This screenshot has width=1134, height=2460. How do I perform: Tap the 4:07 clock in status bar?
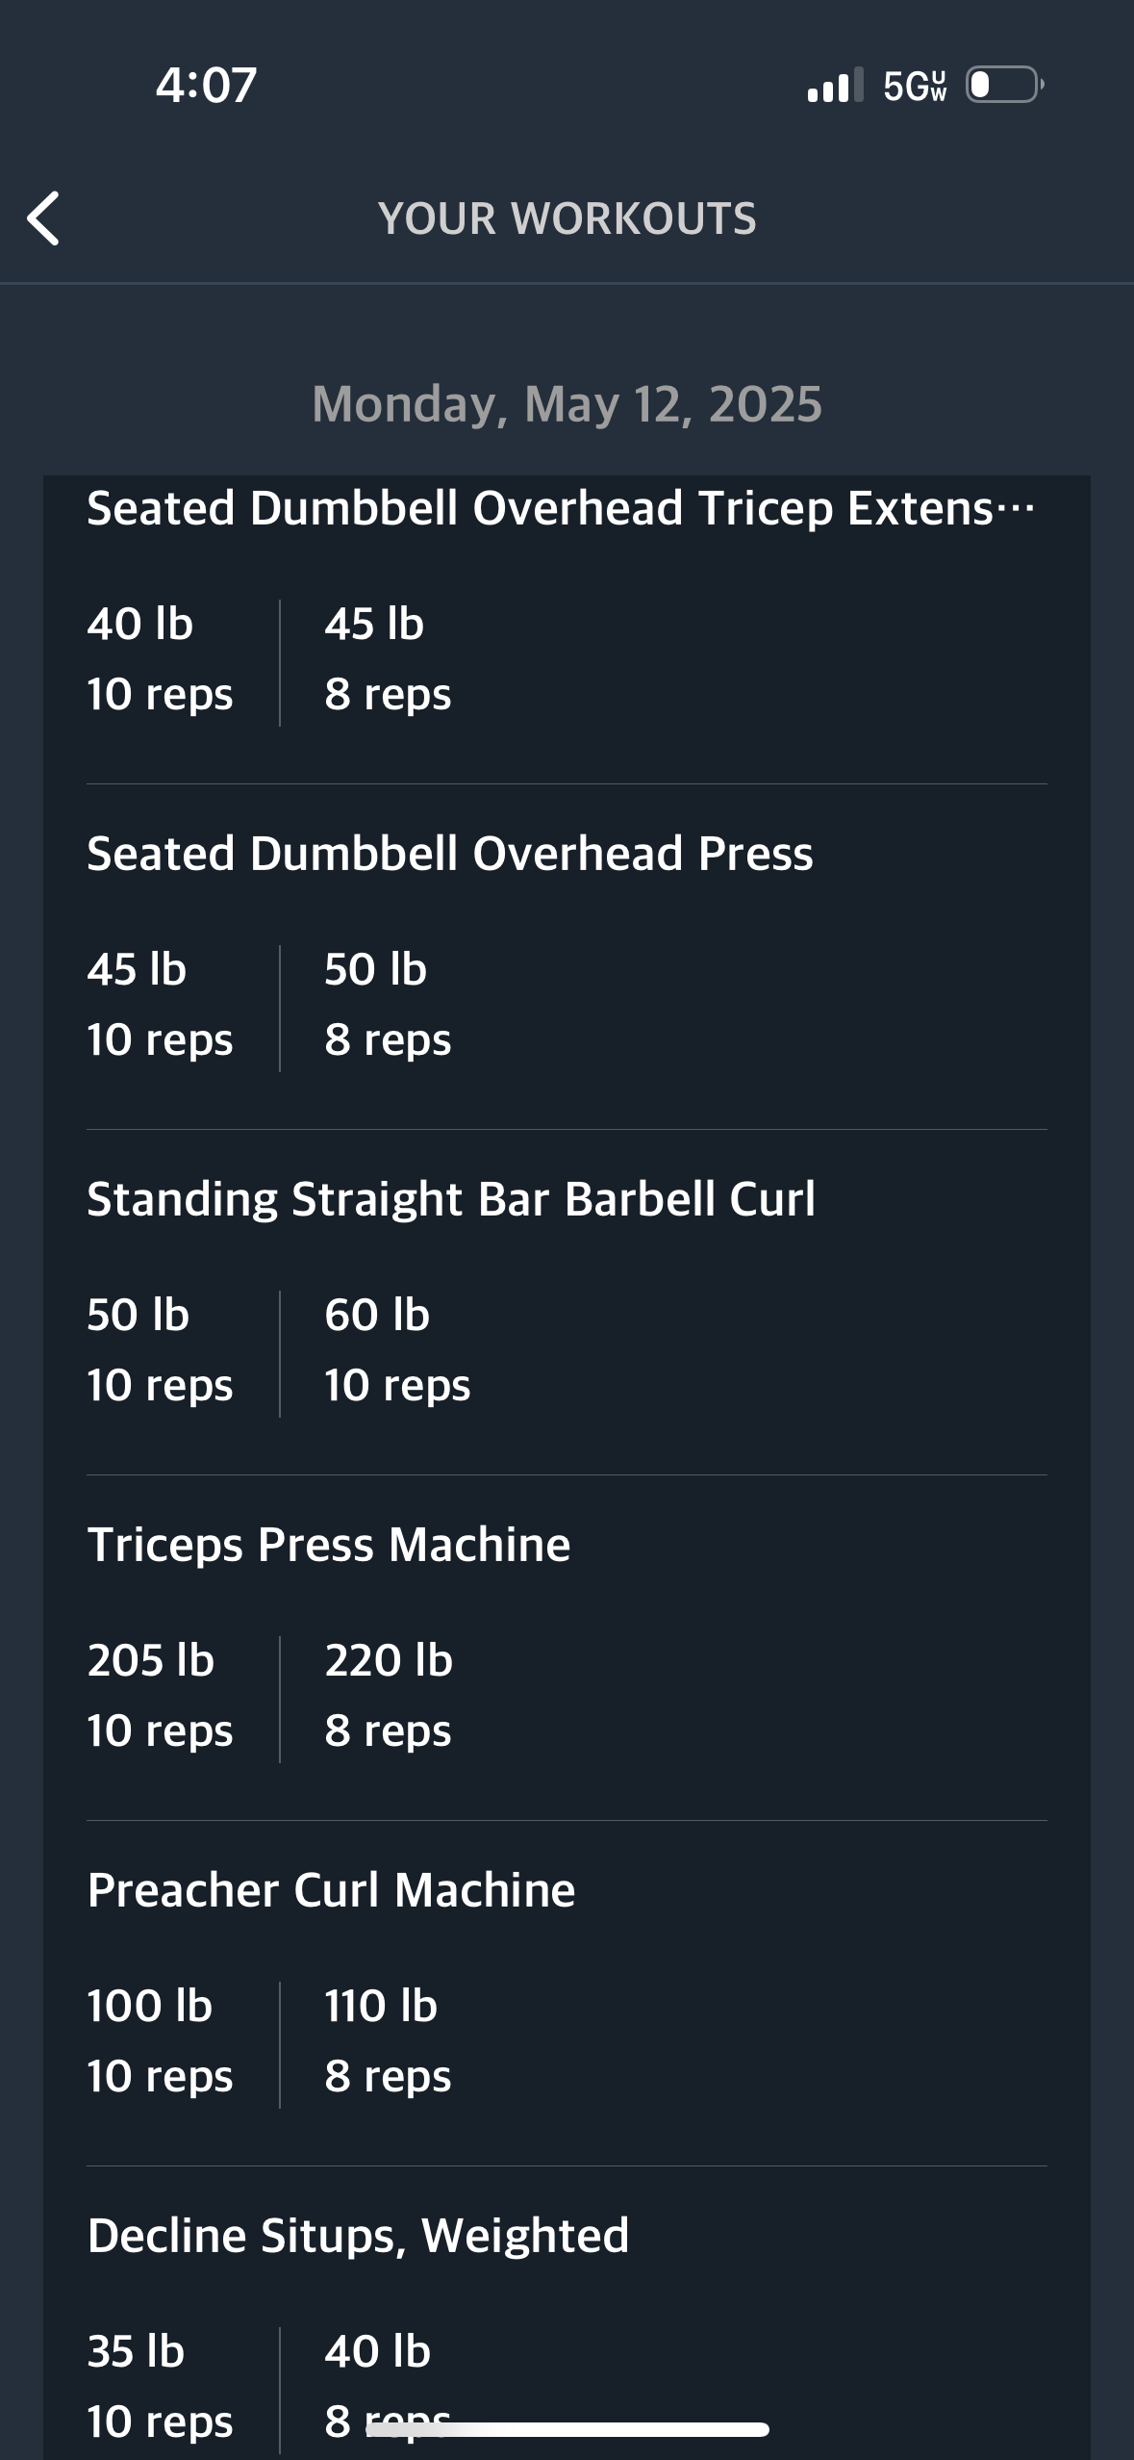(x=206, y=85)
